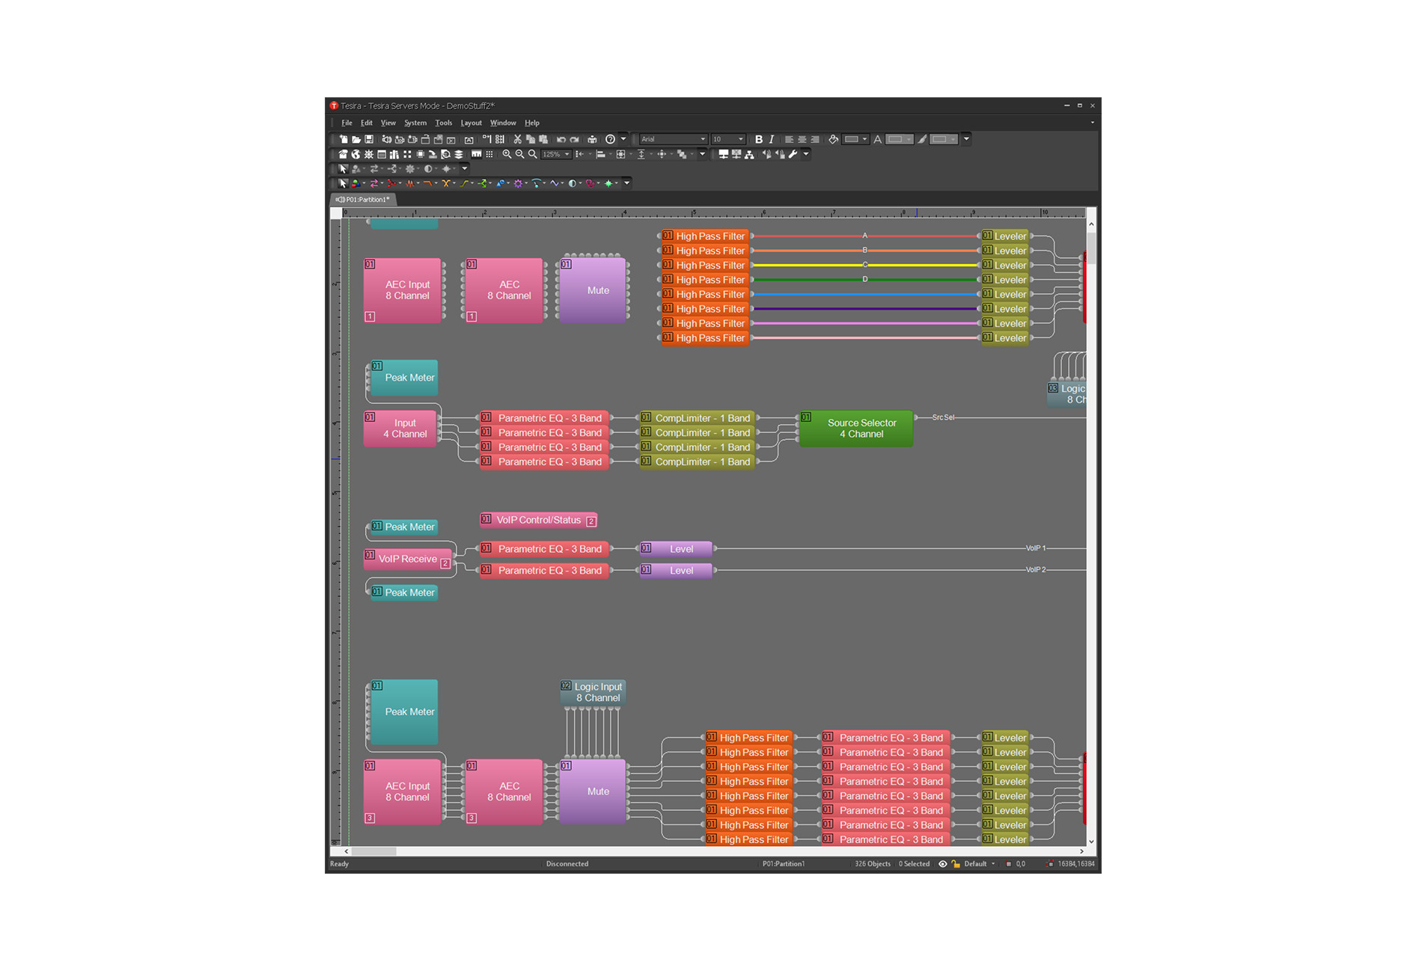Screen dimensions: 1425x971
Task: Click the Print icon
Action: (592, 139)
